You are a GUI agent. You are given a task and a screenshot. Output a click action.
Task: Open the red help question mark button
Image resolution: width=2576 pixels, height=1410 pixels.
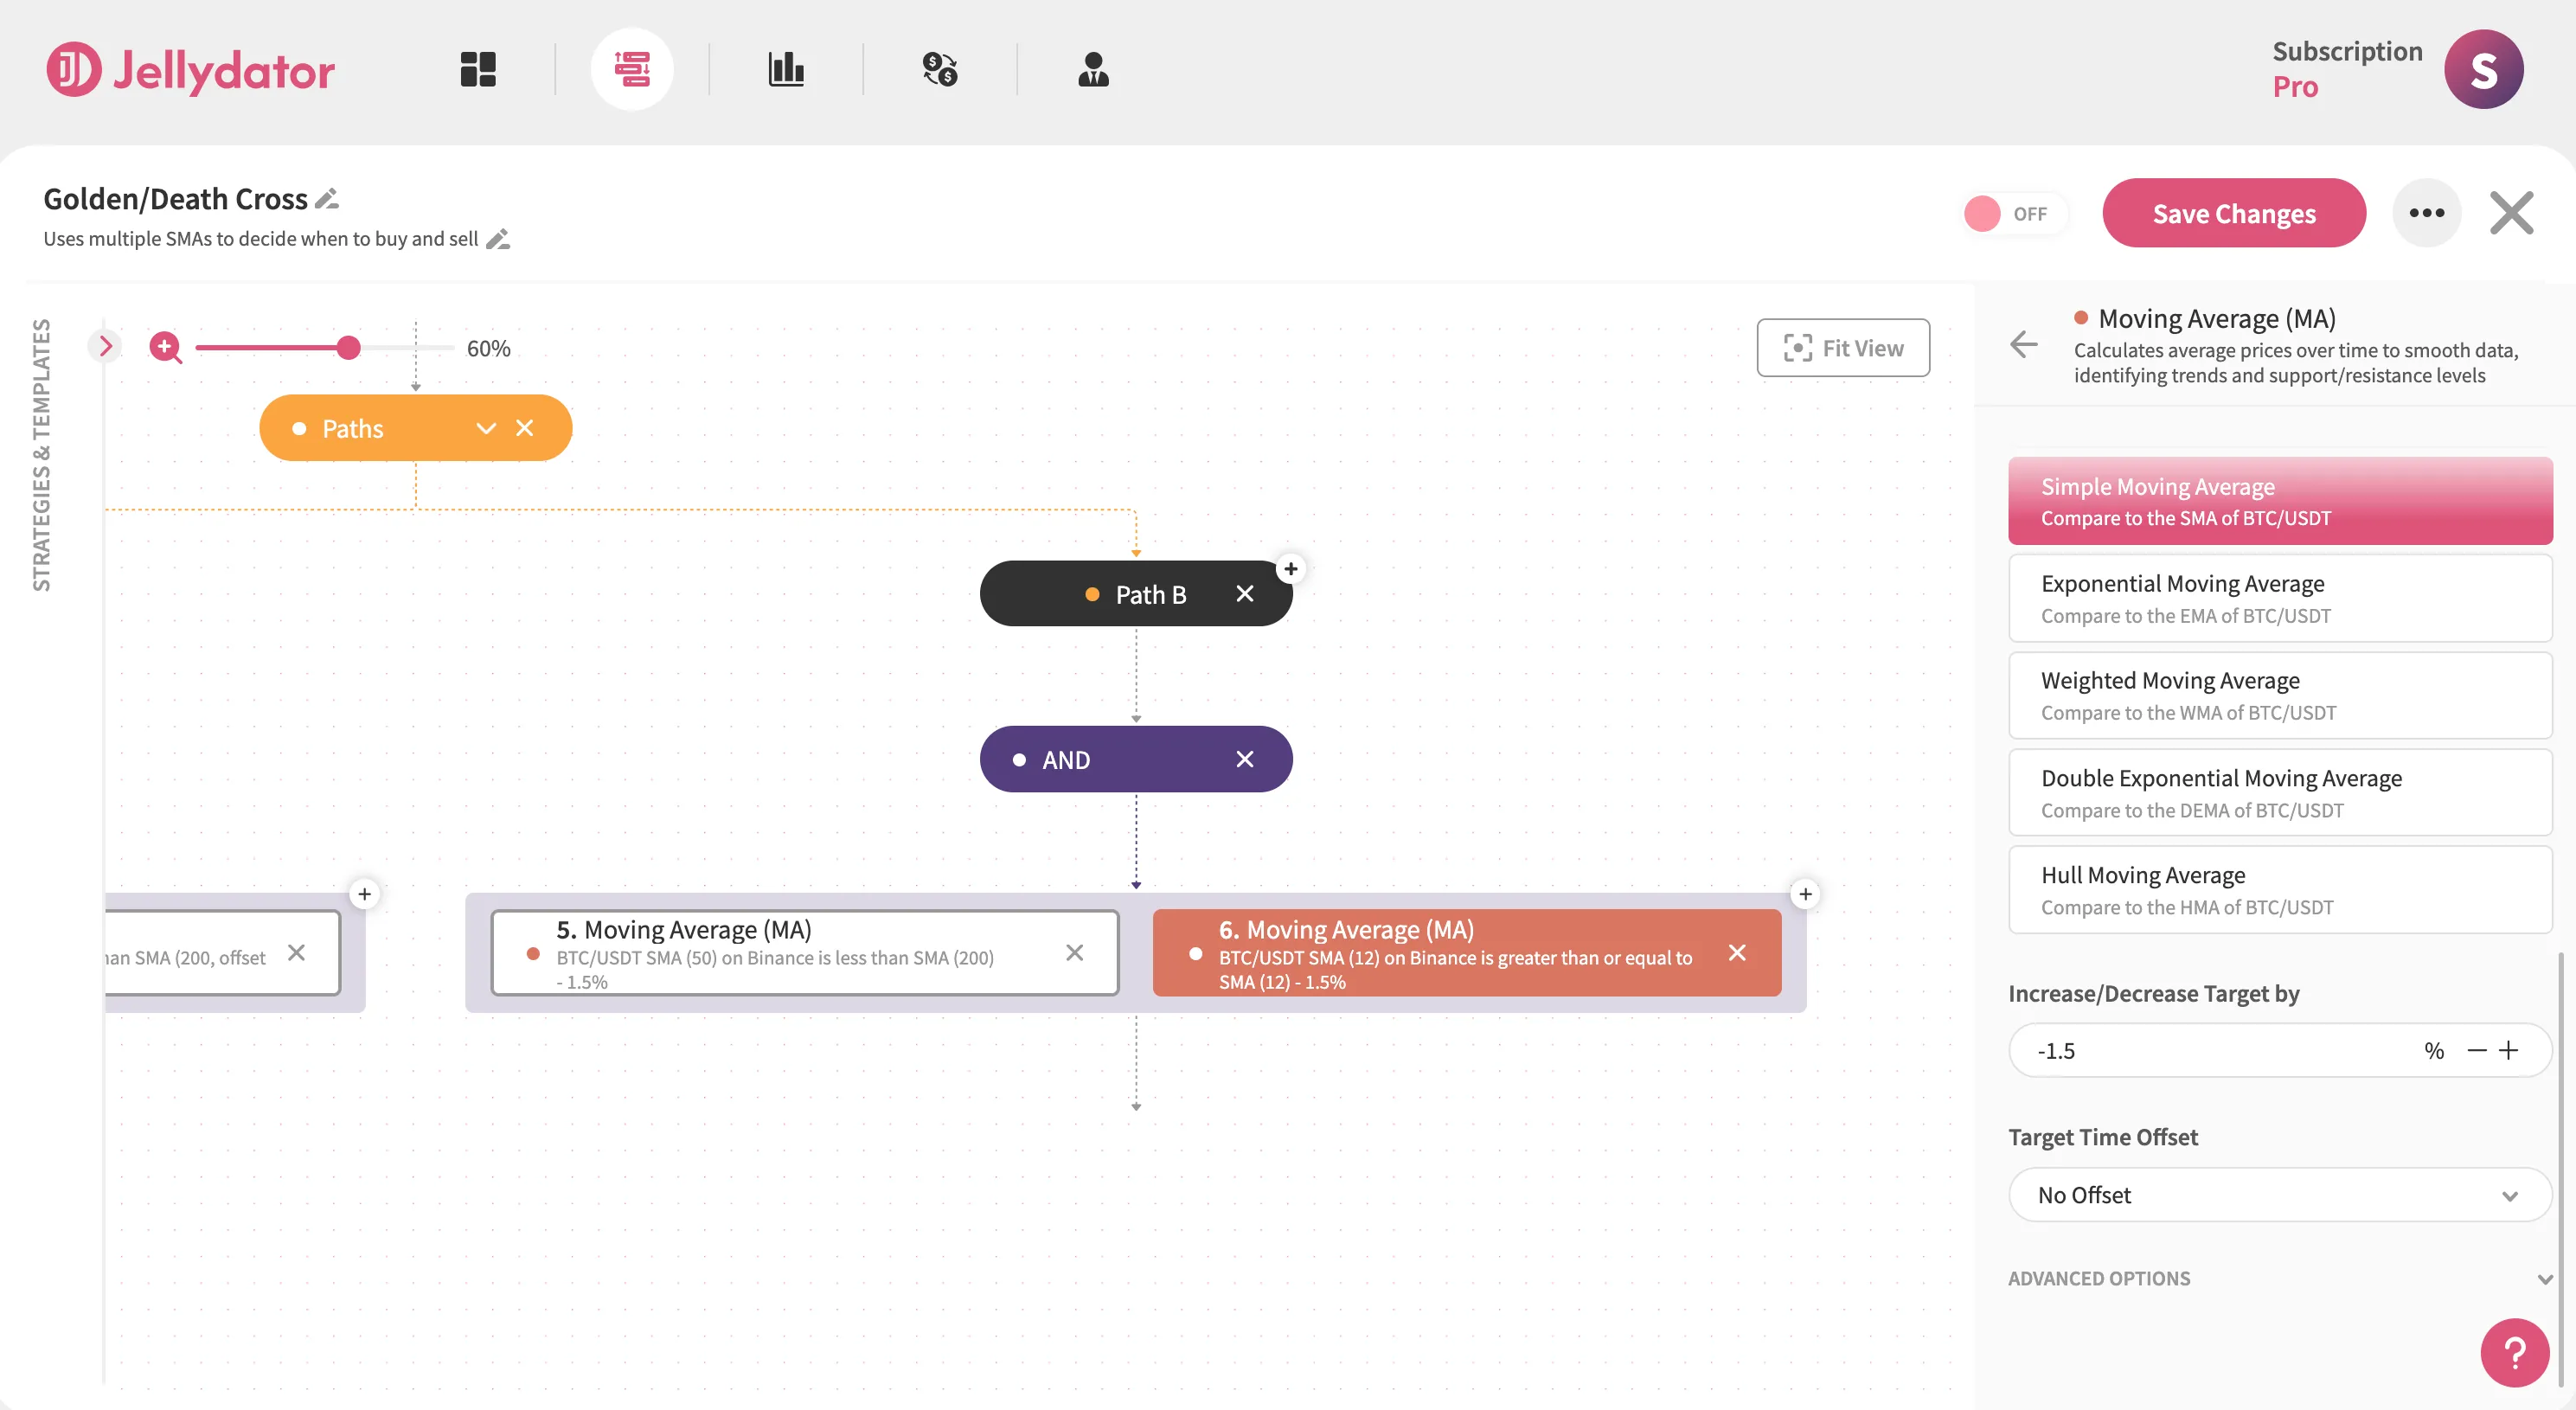coord(2514,1352)
